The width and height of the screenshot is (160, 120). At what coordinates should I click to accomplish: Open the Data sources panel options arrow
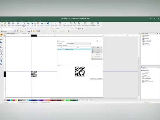click(x=158, y=34)
